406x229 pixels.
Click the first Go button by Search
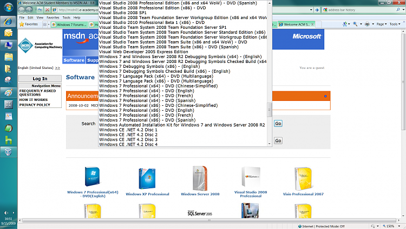point(278,124)
